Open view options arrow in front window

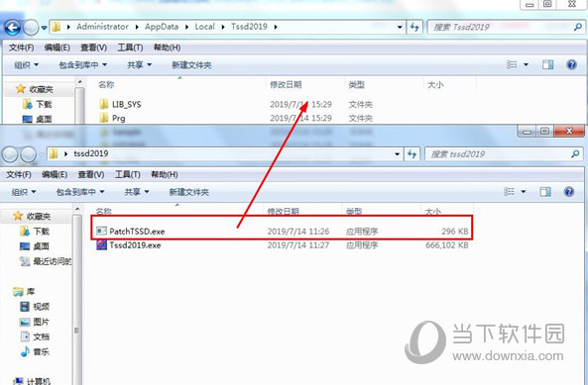click(524, 192)
